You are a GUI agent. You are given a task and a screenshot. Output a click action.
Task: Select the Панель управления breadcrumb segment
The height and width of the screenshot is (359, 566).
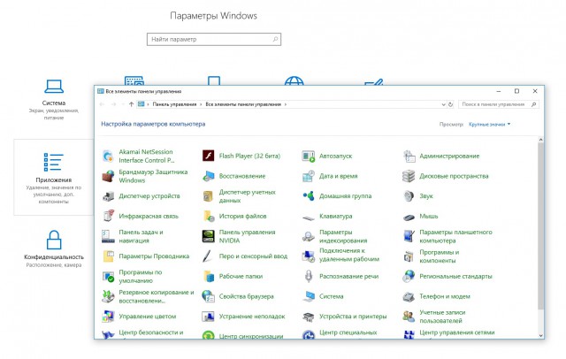(x=174, y=104)
